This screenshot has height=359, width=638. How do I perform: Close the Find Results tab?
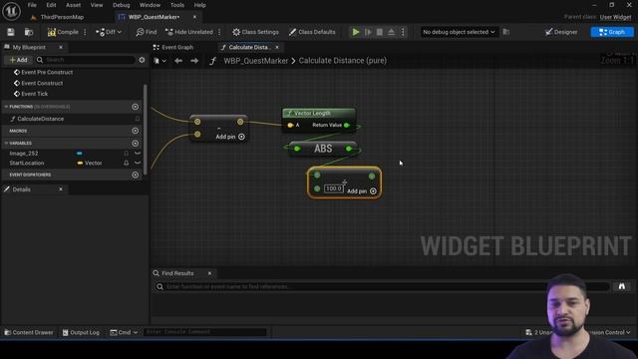209,273
